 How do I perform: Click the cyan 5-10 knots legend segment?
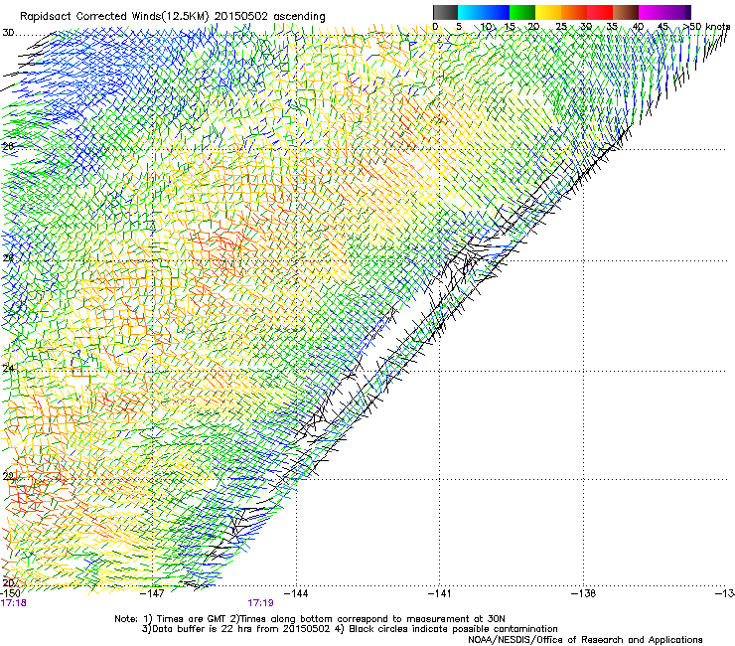coord(471,12)
